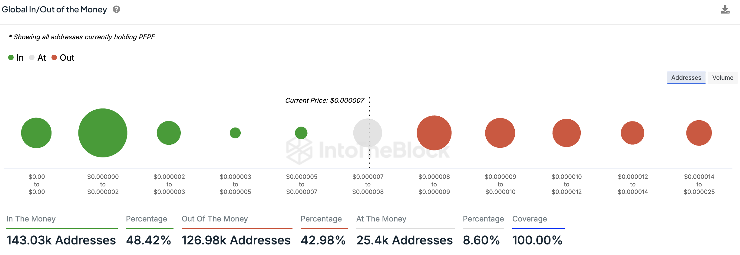Select the red bubble for $0.000008 to $0.000009
740x255 pixels.
point(434,133)
